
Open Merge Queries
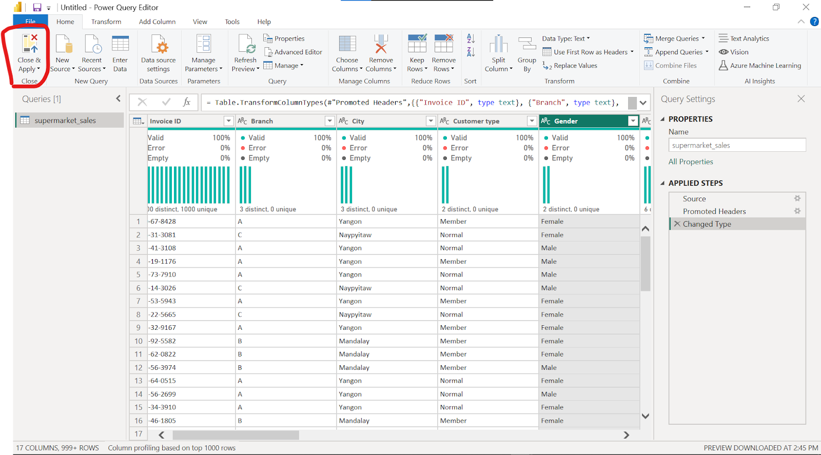coord(674,38)
